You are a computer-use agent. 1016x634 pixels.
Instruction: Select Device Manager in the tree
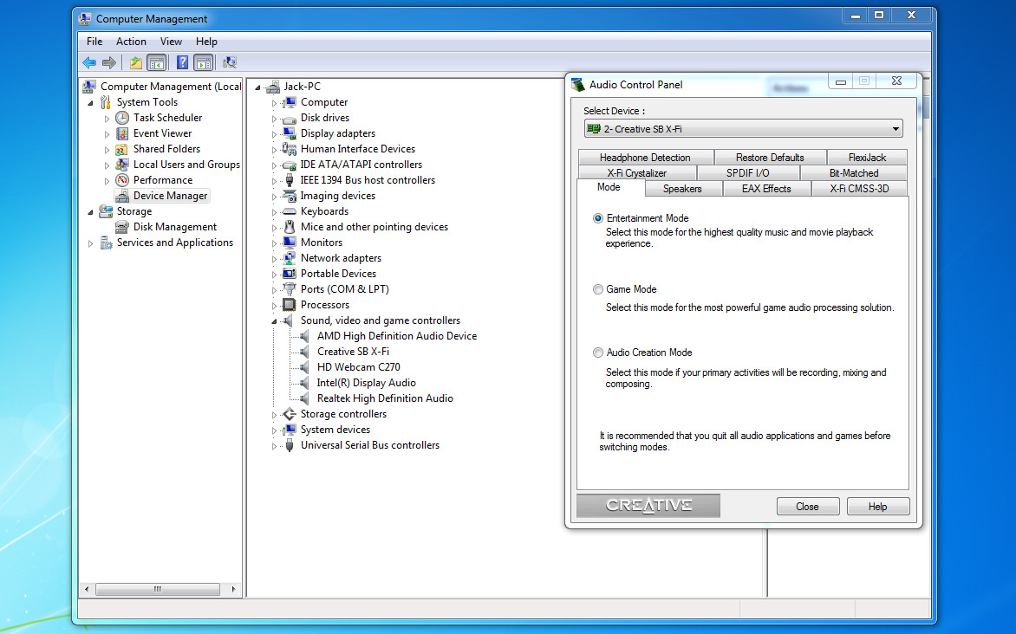171,196
